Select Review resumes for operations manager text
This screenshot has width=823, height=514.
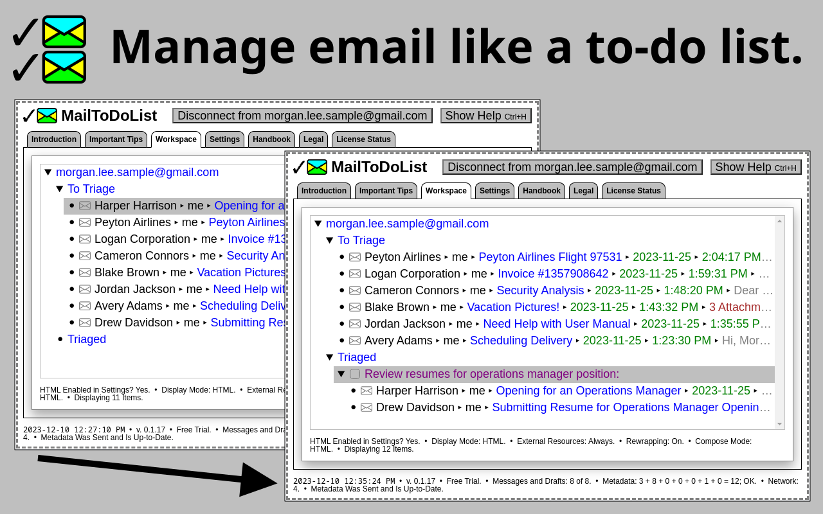tap(492, 374)
